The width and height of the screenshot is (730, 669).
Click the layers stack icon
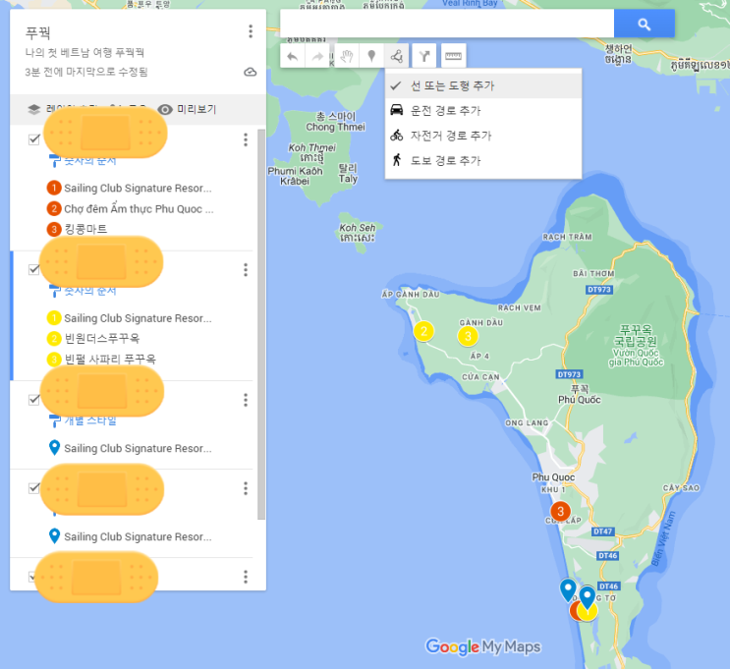(34, 109)
